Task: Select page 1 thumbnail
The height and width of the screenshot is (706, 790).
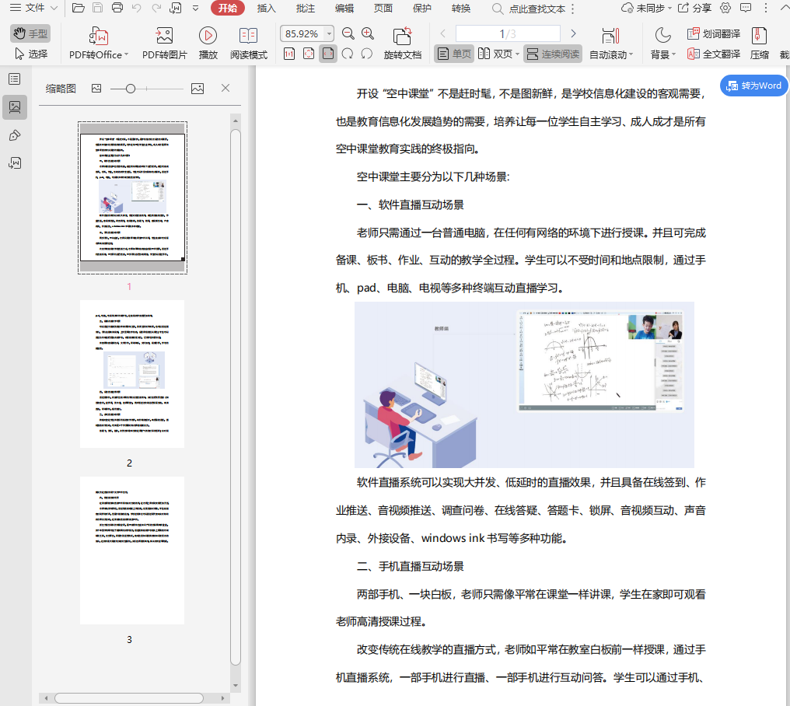Action: 132,197
